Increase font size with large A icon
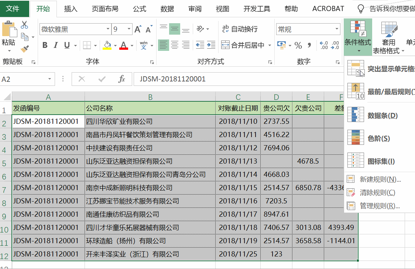Viewport: 415px width, 269px height. tap(138, 29)
